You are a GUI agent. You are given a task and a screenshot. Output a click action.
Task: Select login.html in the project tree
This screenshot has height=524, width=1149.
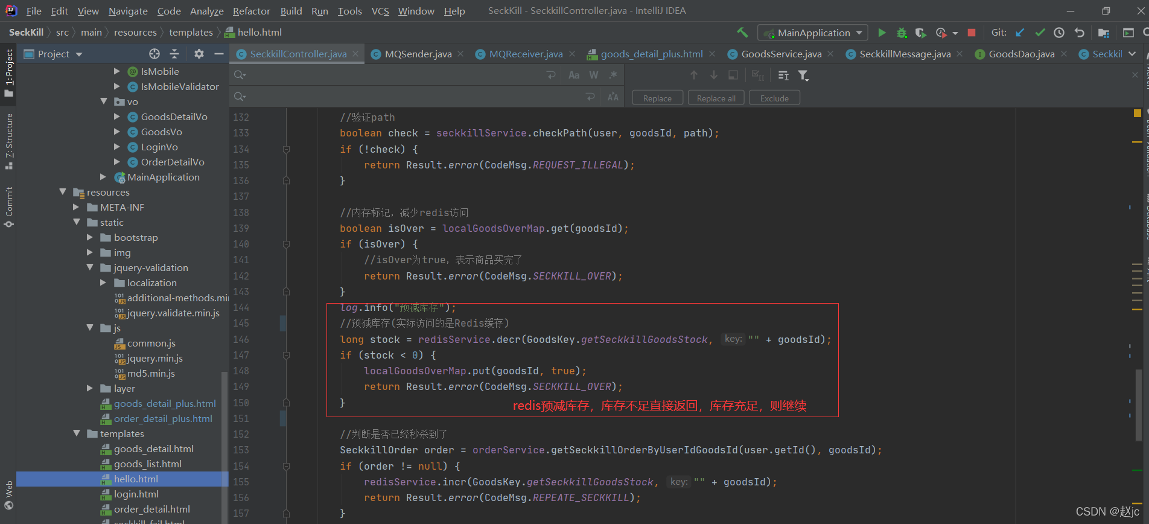click(136, 494)
